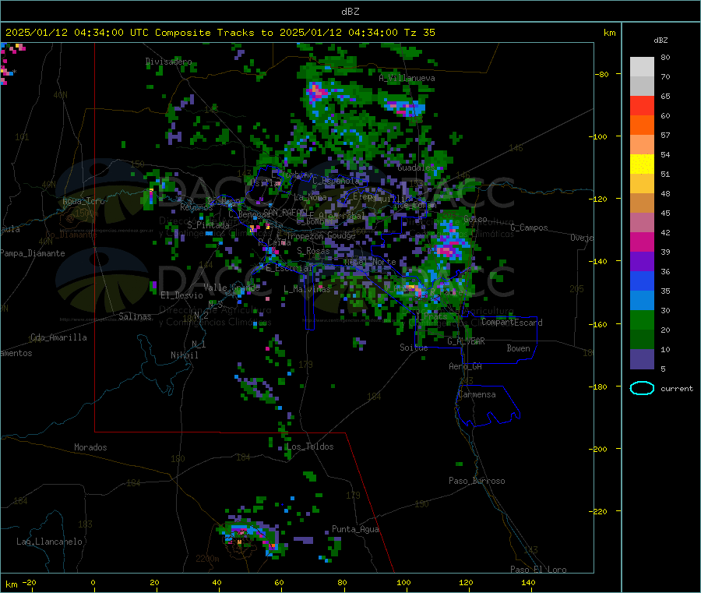Select the pink 42-45 dBZ legend swatch

642,223
